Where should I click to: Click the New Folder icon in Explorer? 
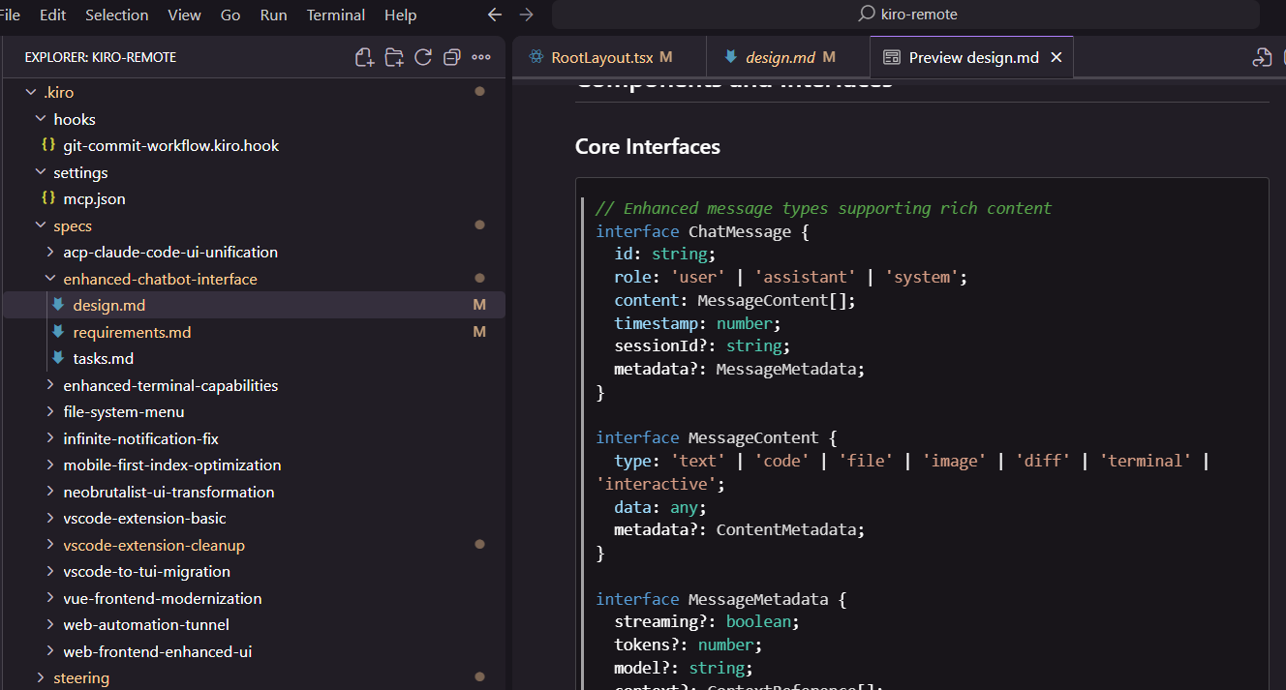tap(394, 58)
